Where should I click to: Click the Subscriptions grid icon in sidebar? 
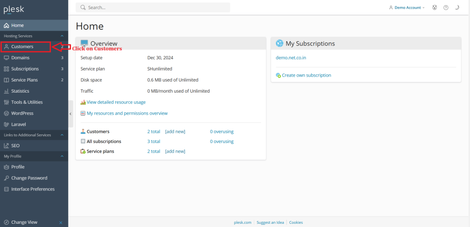pyautogui.click(x=6, y=69)
